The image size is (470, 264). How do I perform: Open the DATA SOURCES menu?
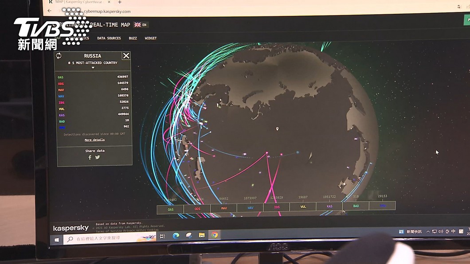click(109, 38)
